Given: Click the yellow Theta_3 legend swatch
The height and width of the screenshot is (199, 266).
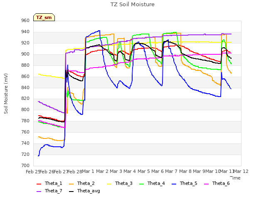Looking at the screenshot, I should click(x=109, y=184).
